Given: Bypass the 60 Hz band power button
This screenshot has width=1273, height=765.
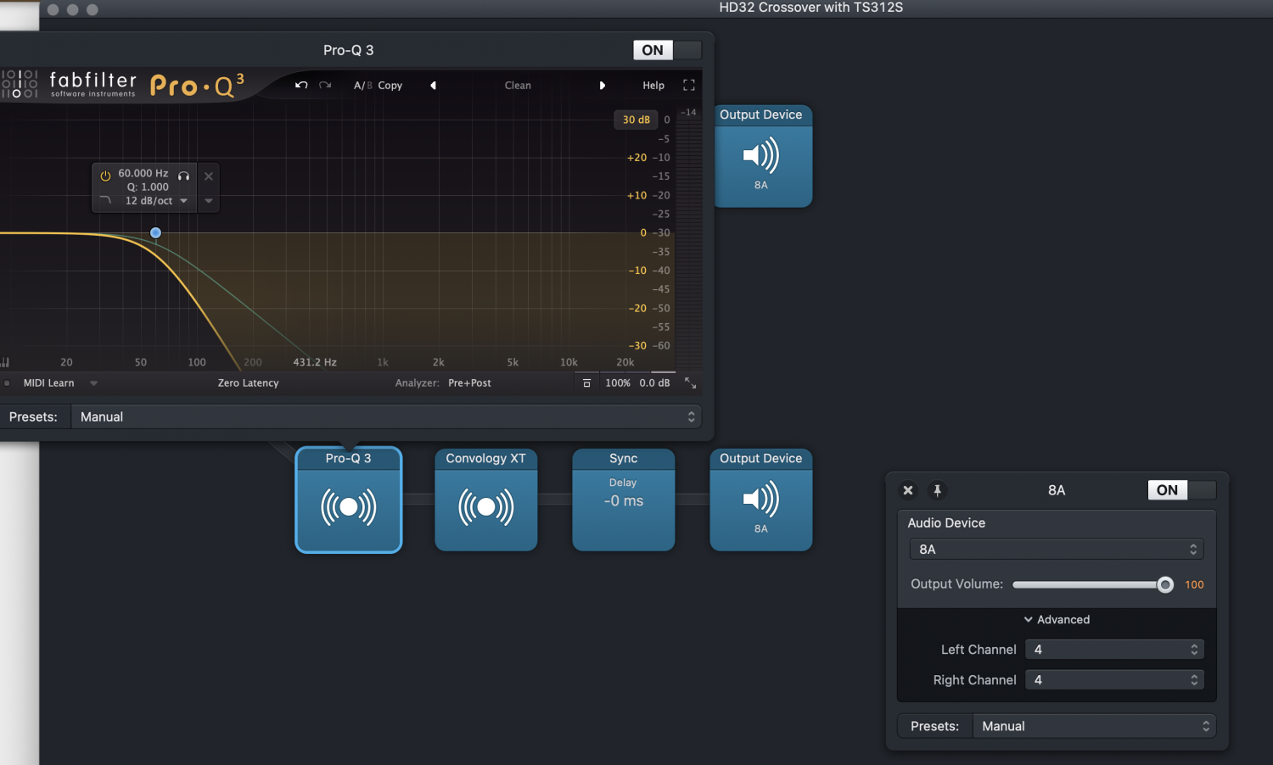Looking at the screenshot, I should click(x=105, y=176).
